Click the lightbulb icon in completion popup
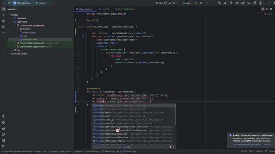The image size is (275, 154). [170, 147]
